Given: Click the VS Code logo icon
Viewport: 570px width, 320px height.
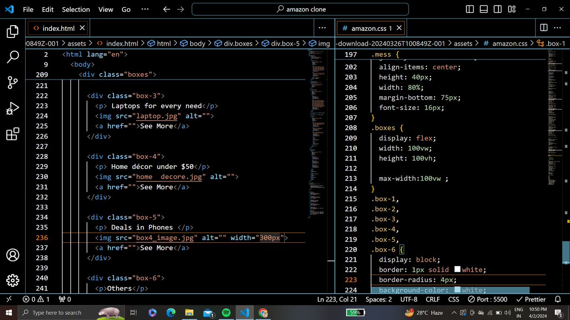Looking at the screenshot, I should pos(10,9).
